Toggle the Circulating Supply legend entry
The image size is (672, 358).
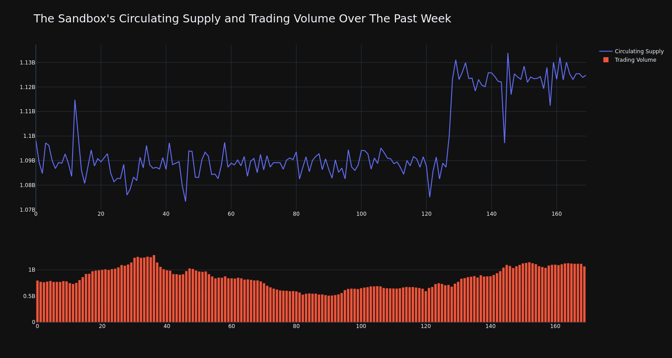point(632,51)
